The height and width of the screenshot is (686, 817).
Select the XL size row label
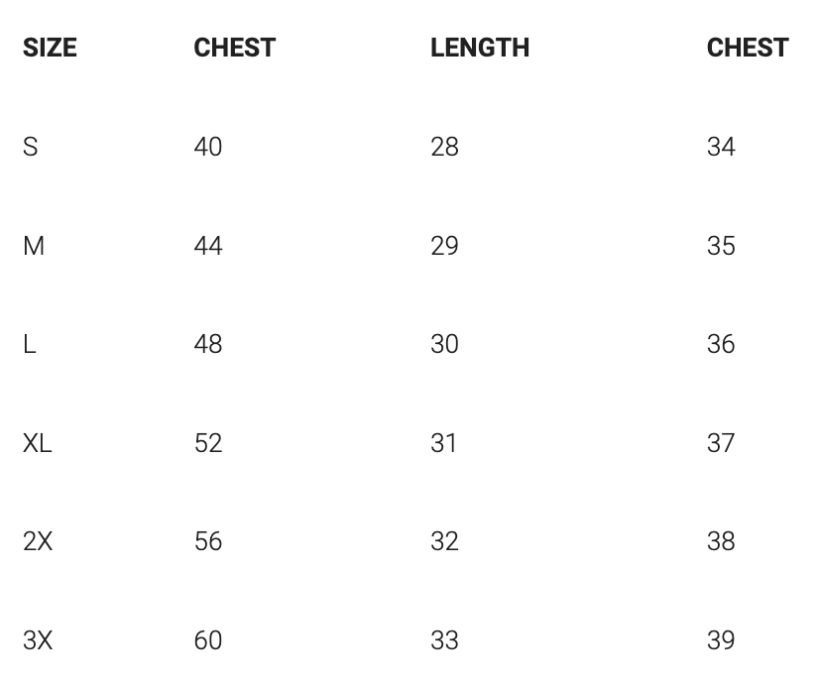pyautogui.click(x=37, y=443)
